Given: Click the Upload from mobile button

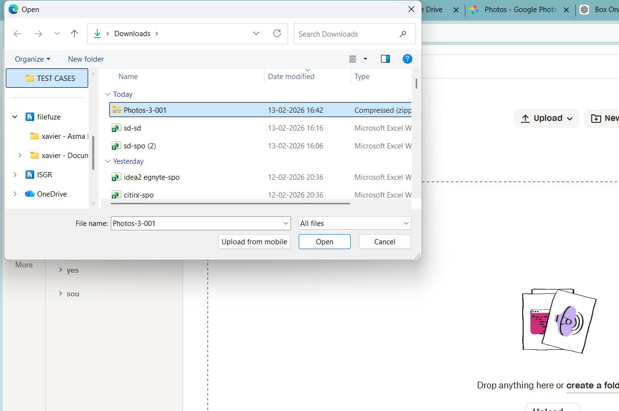Looking at the screenshot, I should (254, 241).
